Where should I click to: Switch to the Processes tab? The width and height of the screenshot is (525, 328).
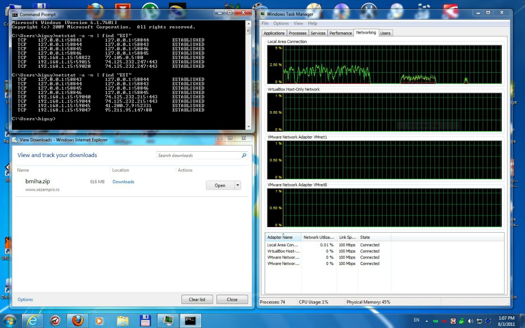pyautogui.click(x=297, y=33)
